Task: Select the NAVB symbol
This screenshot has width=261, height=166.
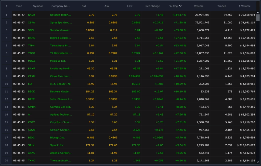Action: pos(31,15)
